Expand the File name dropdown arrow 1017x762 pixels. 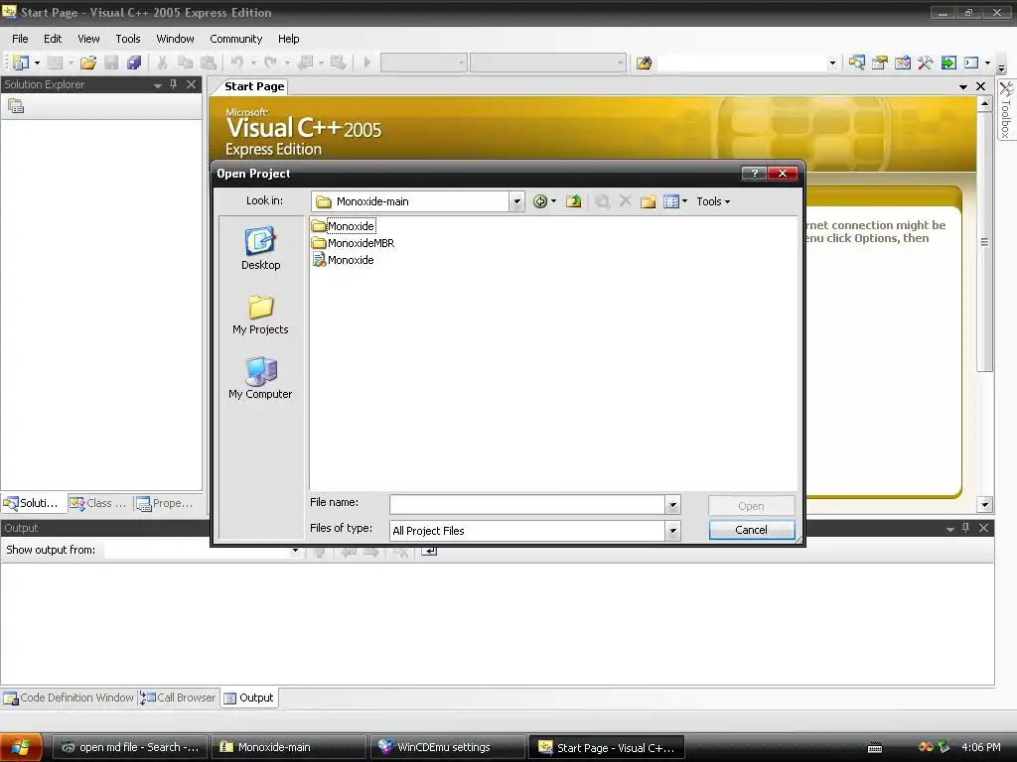tap(672, 505)
